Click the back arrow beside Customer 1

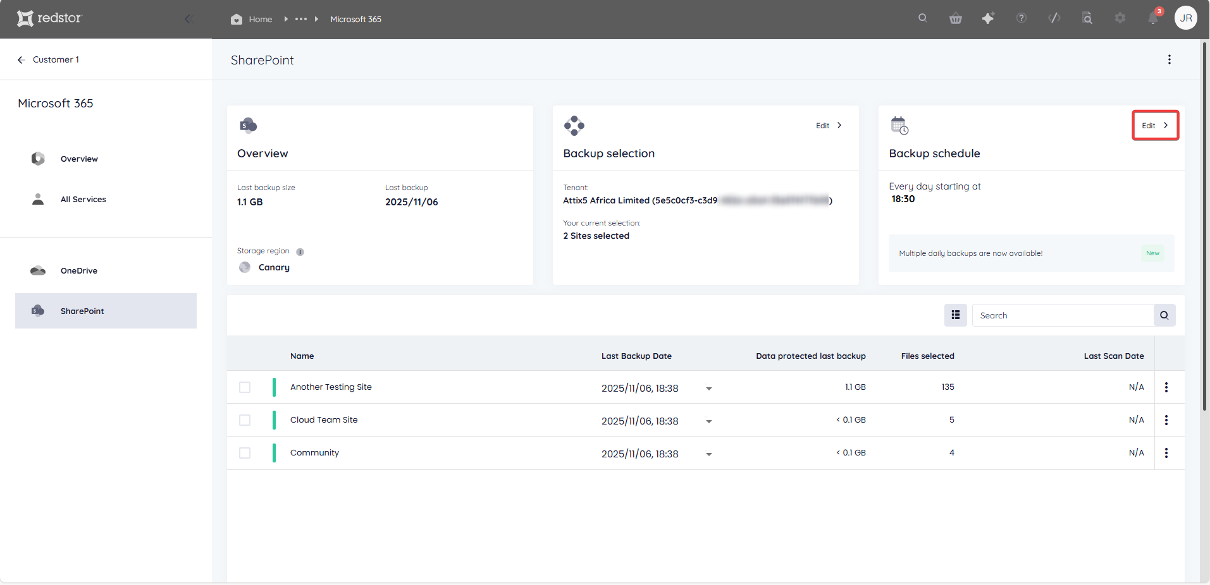point(21,59)
